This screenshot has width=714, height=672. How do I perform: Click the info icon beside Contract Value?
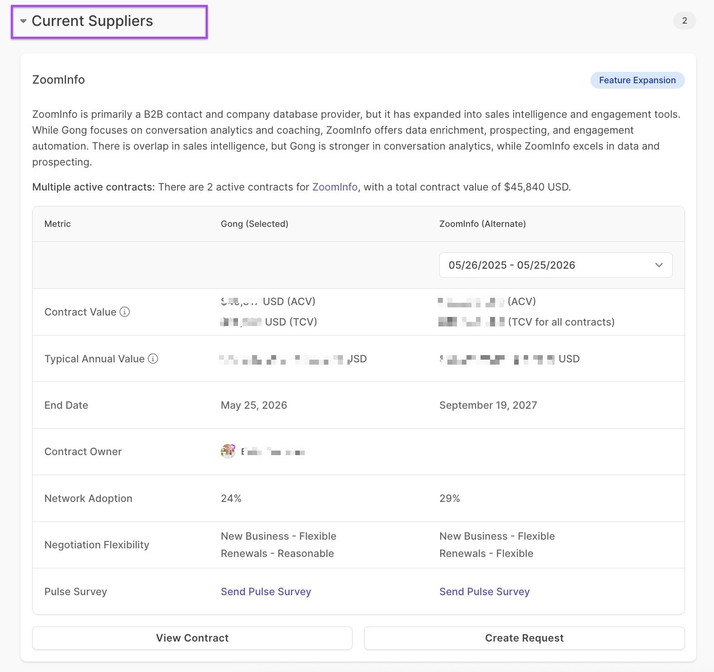point(124,312)
